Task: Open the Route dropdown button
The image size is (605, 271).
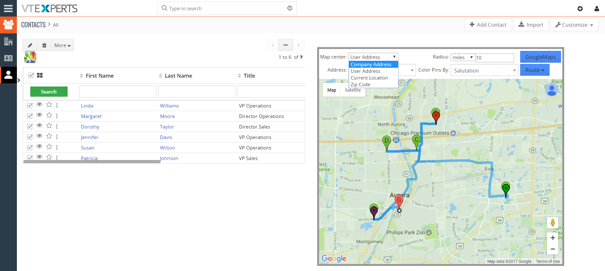Action: 535,70
